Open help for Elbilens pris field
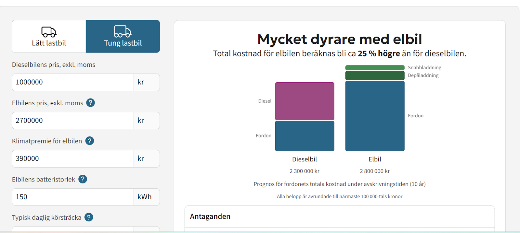The height and width of the screenshot is (233, 520). (x=90, y=103)
